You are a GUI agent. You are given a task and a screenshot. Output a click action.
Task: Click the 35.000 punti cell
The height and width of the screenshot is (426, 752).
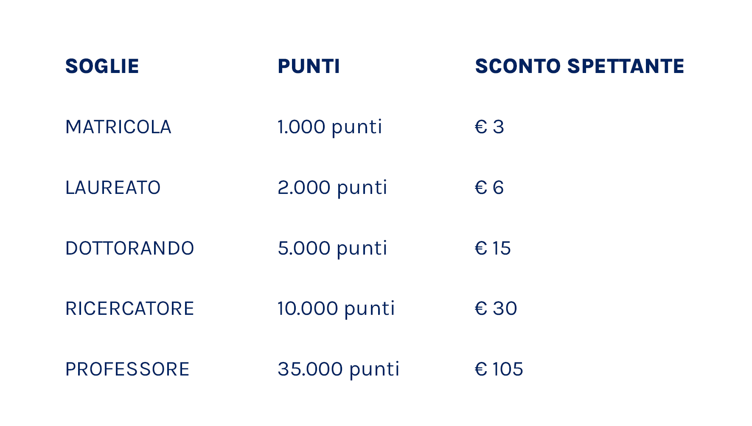338,369
